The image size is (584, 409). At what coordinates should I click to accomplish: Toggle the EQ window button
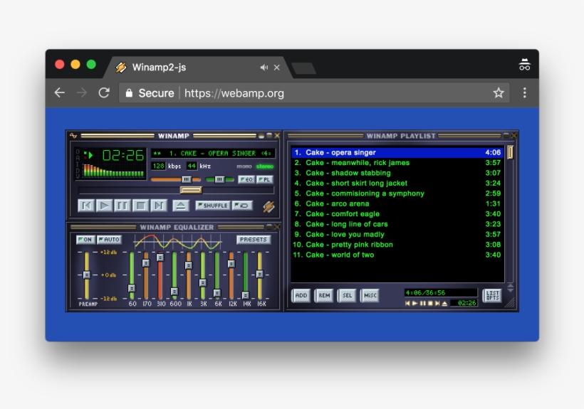click(x=246, y=179)
